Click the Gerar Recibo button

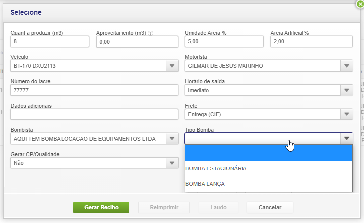[x=101, y=207]
